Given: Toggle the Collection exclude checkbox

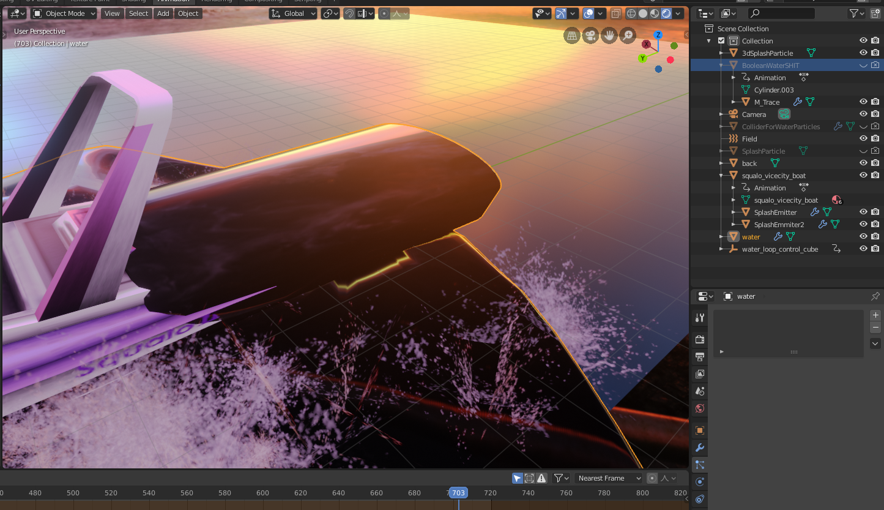Looking at the screenshot, I should pos(721,41).
